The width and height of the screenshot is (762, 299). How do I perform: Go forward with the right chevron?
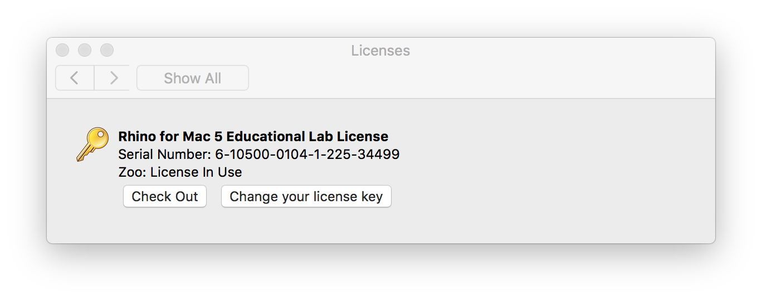tap(113, 78)
